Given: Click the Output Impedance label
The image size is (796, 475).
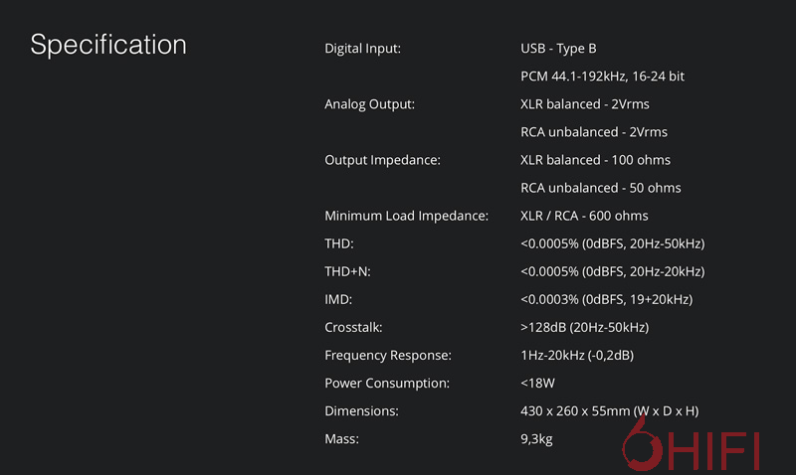Looking at the screenshot, I should tap(382, 160).
